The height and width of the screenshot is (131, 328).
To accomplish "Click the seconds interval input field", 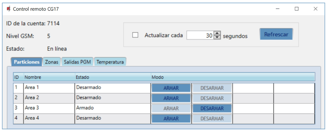I will coord(200,35).
